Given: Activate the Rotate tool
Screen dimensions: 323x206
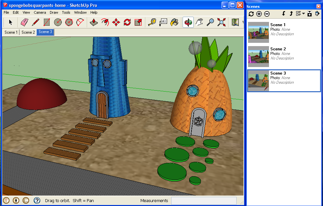Looking at the screenshot, I should 127,22.
